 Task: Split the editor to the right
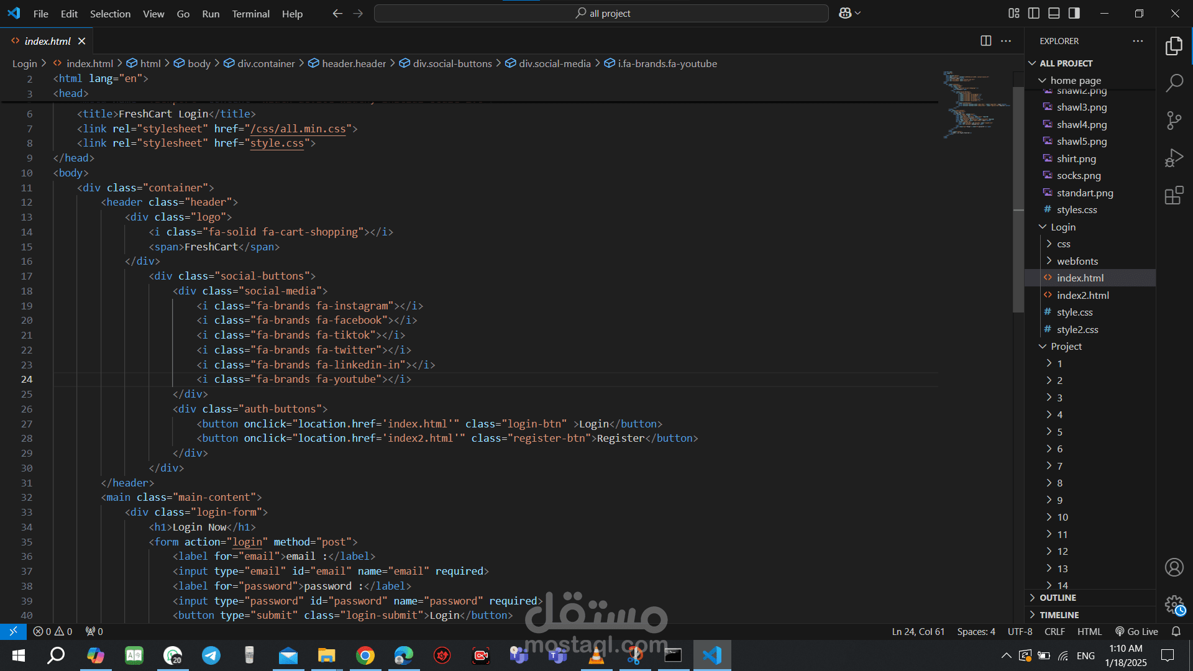coord(985,41)
